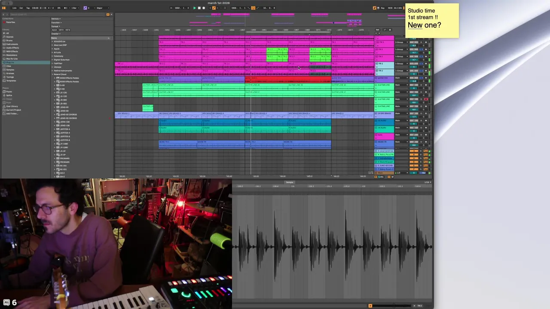Click the Set locator button
The image size is (550, 309).
tap(378, 30)
